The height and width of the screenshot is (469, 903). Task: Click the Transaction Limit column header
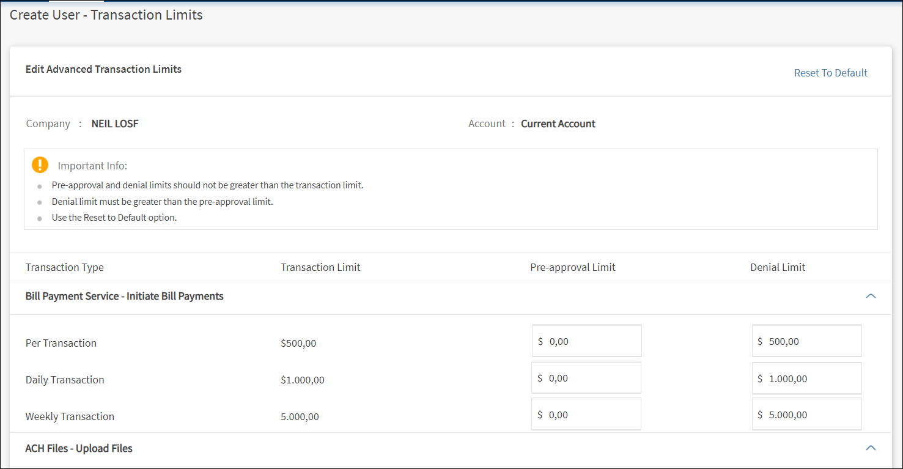[320, 267]
